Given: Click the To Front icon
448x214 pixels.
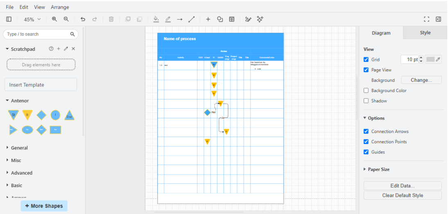Looking at the screenshot, I should pos(128,19).
